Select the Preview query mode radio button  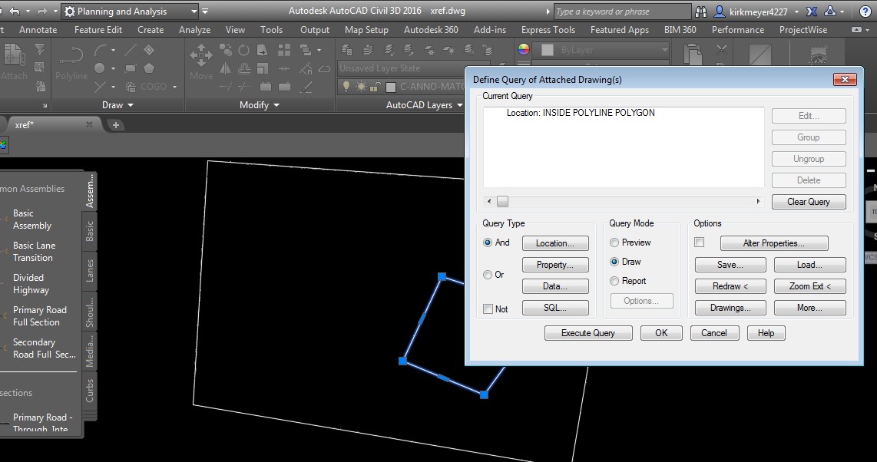click(614, 242)
